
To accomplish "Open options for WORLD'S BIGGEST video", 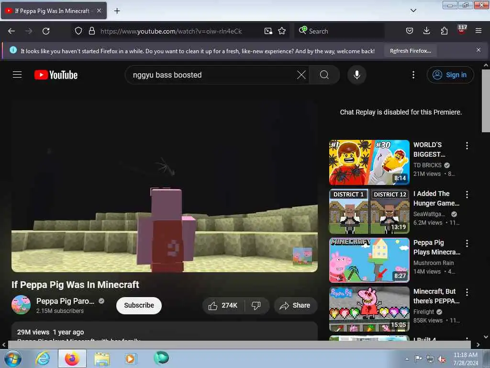I will pyautogui.click(x=467, y=146).
